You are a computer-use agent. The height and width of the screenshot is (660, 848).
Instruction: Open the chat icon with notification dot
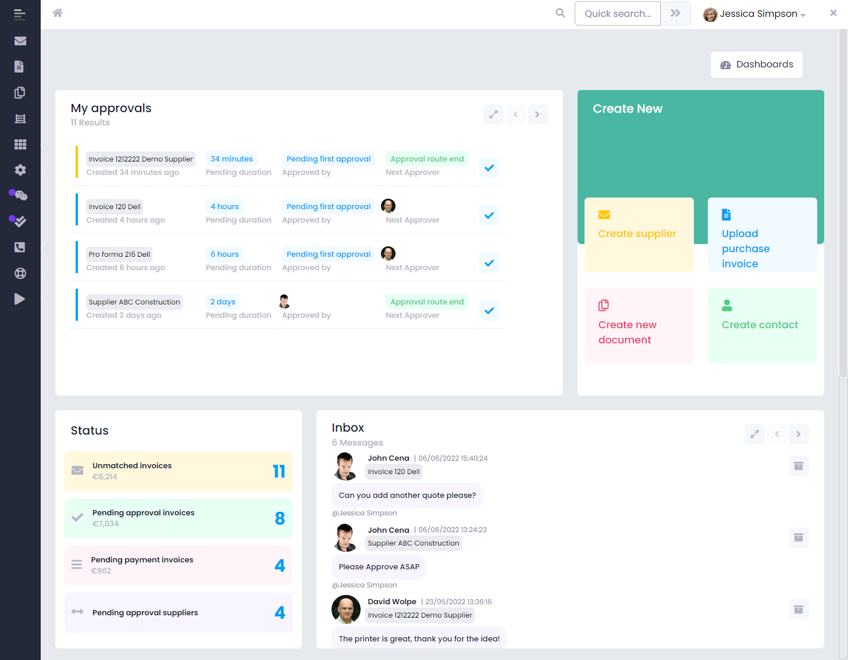tap(20, 195)
